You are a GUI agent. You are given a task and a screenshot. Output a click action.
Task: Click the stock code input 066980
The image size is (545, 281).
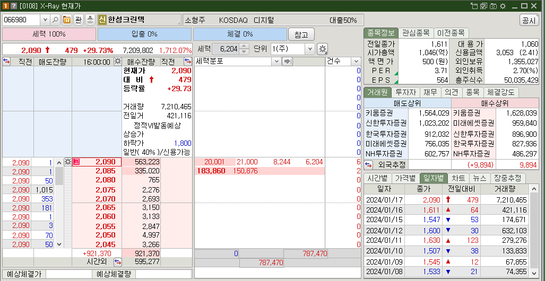[22, 20]
